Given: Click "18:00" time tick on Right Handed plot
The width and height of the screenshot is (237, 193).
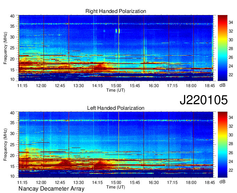Looking at the screenshot, I should (x=191, y=86).
